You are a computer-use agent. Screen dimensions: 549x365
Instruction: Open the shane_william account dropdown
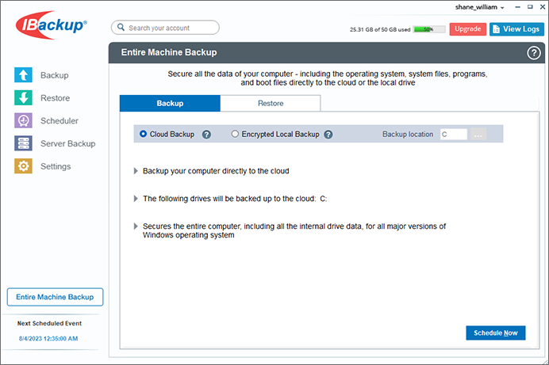(479, 7)
